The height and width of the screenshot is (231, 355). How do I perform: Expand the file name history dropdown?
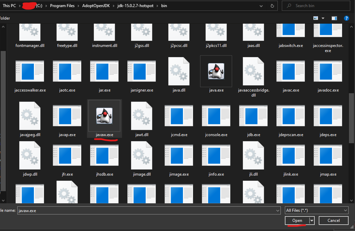(x=278, y=211)
